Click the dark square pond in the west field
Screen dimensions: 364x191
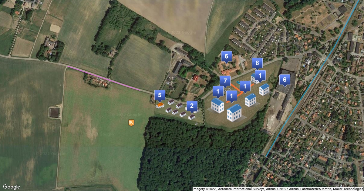(55, 113)
